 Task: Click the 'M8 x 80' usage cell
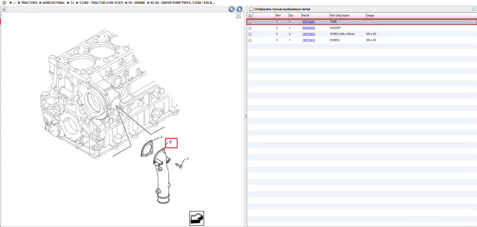tap(371, 34)
